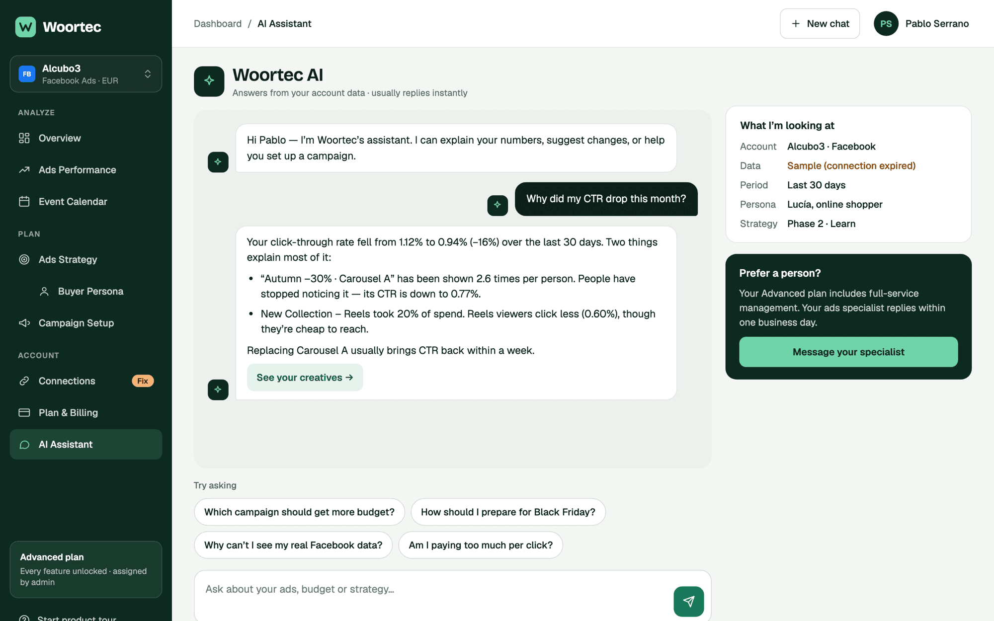Screen dimensions: 994x621
Task: Click assistant avatar beside CTR explanation reply
Action: [218, 389]
